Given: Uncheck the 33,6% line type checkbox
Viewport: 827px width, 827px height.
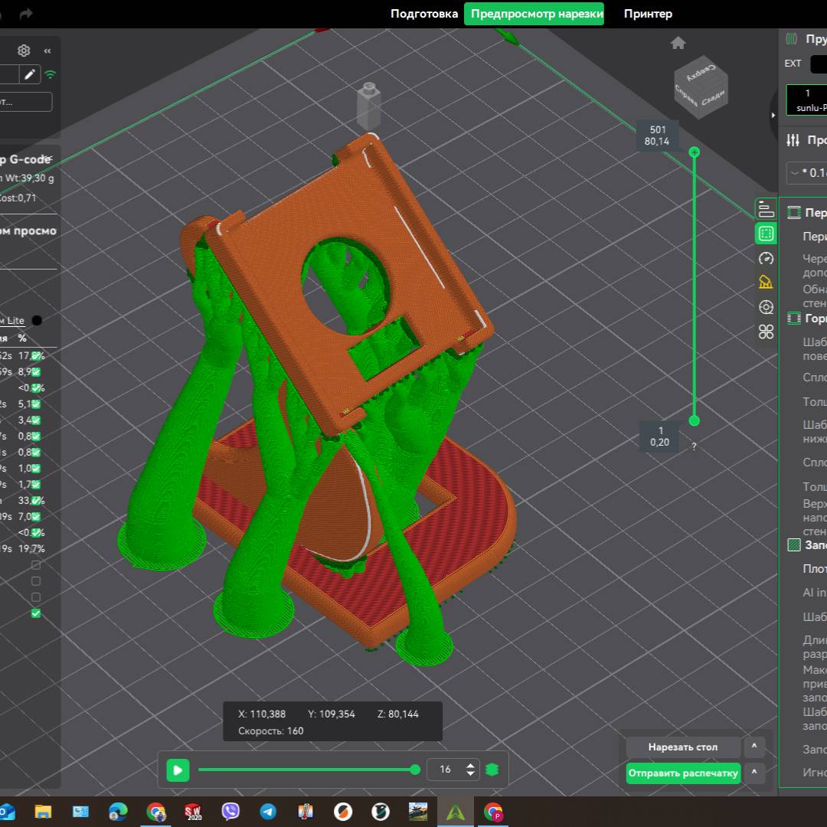Looking at the screenshot, I should (x=36, y=501).
